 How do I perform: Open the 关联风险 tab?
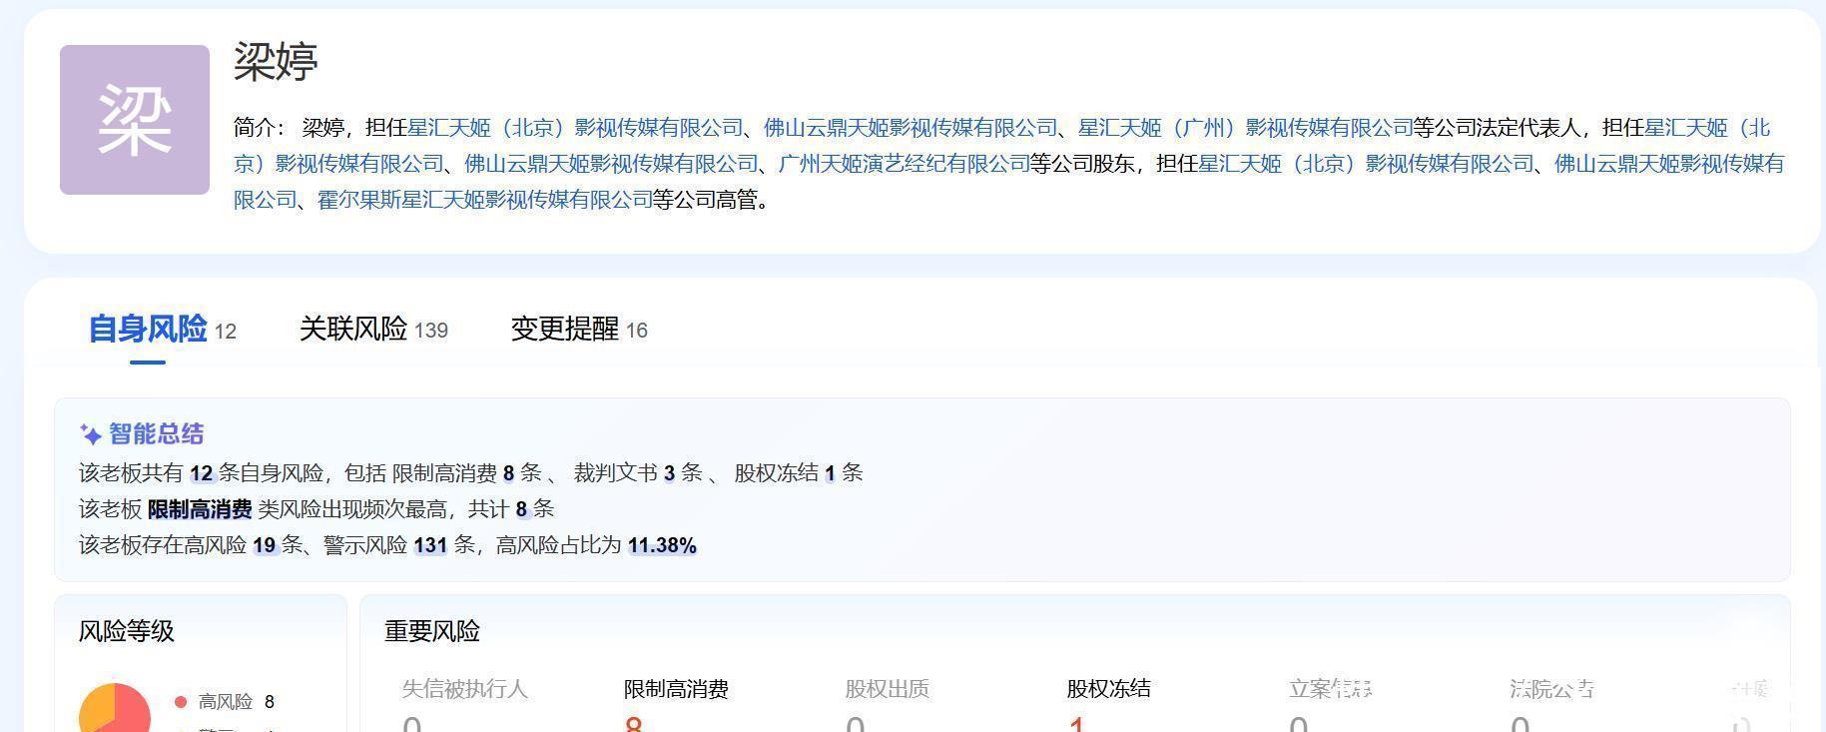click(353, 329)
